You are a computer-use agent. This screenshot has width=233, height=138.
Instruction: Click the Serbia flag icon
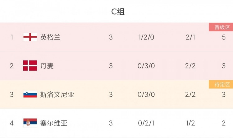coord(30,123)
